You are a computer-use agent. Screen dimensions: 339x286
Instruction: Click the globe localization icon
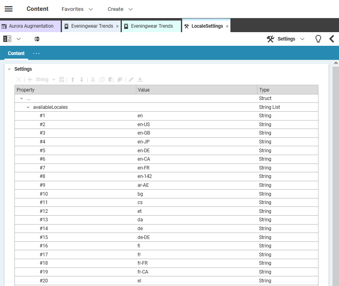tap(37, 39)
